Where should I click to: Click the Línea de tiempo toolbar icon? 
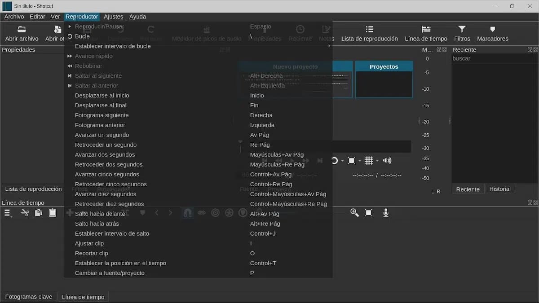426,29
